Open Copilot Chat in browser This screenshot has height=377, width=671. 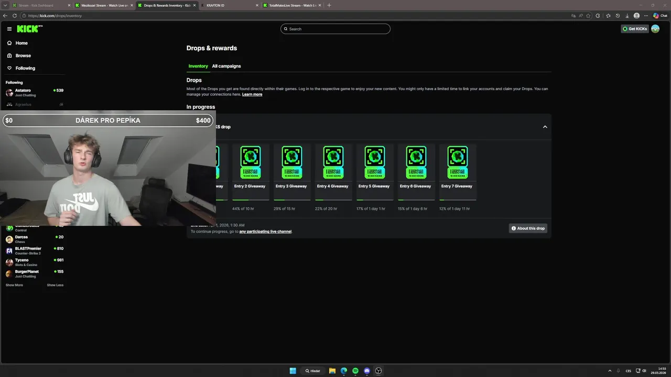(660, 16)
